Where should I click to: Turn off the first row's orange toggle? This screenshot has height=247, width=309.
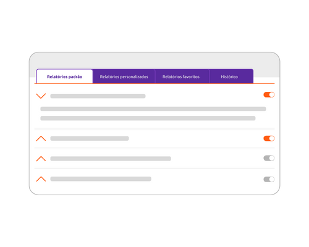269,94
